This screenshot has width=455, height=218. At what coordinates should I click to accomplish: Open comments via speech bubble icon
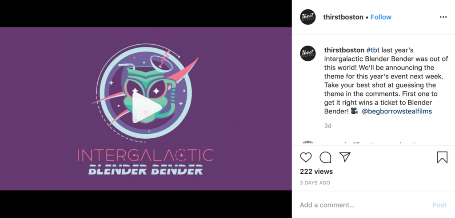click(325, 157)
